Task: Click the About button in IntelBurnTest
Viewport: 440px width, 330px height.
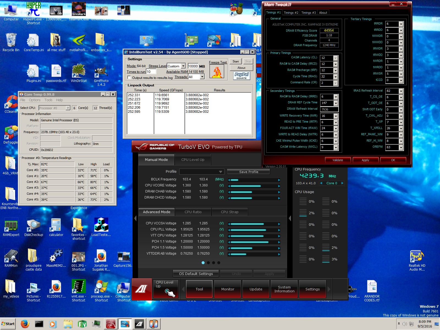Action: 241,68
